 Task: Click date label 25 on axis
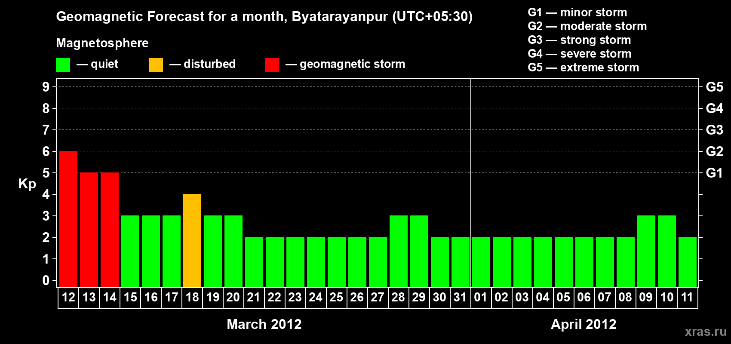(x=336, y=297)
